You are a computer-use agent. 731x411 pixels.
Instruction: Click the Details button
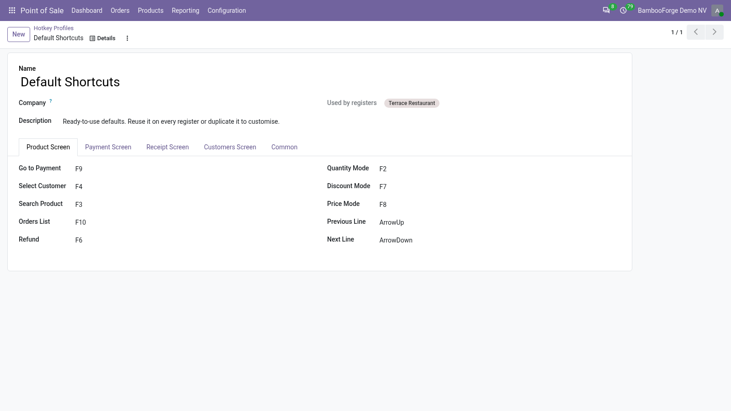102,38
